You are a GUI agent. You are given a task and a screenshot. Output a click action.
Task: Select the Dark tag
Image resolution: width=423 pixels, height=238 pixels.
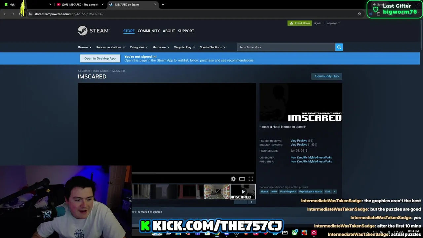click(x=328, y=191)
